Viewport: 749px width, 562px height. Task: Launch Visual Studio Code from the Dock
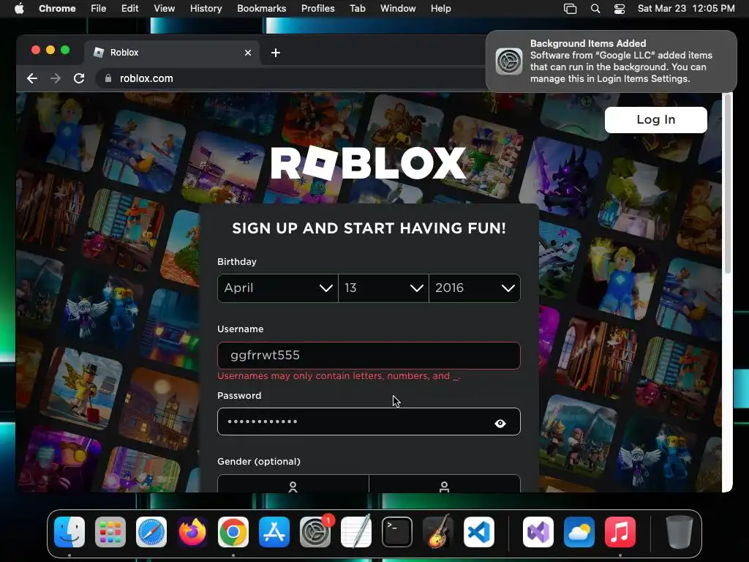click(479, 532)
